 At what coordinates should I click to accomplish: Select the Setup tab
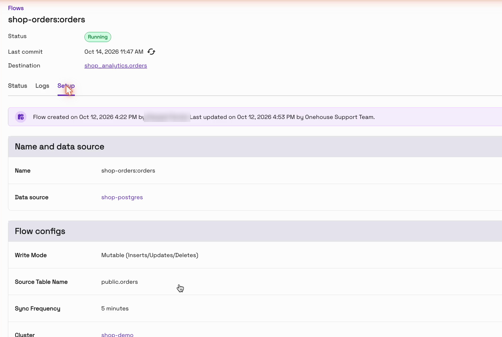click(66, 86)
